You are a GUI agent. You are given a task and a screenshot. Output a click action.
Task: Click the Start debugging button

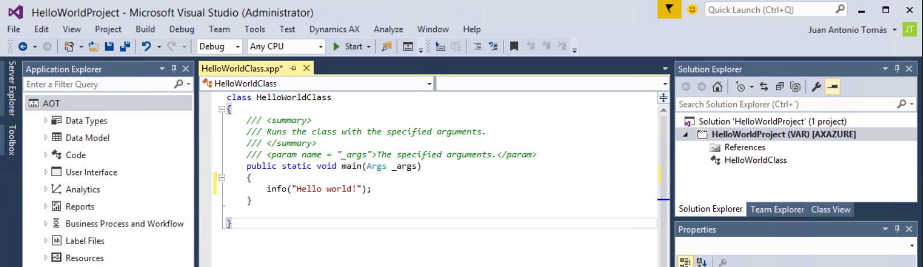coord(347,46)
